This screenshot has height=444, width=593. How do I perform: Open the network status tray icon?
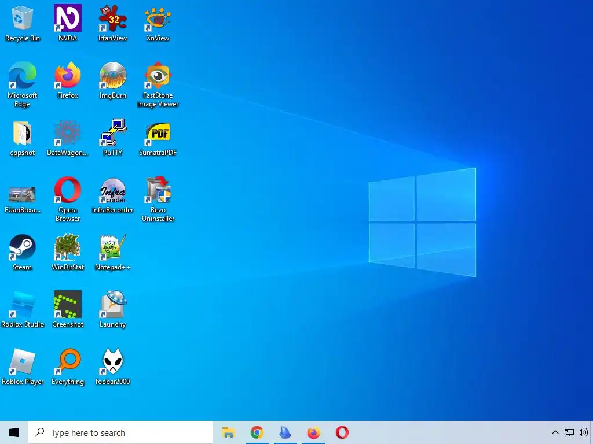[x=569, y=432]
